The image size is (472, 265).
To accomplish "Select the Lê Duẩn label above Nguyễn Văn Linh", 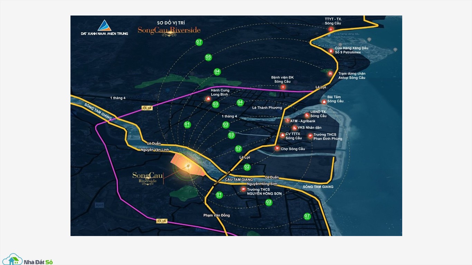I will click(x=154, y=143).
